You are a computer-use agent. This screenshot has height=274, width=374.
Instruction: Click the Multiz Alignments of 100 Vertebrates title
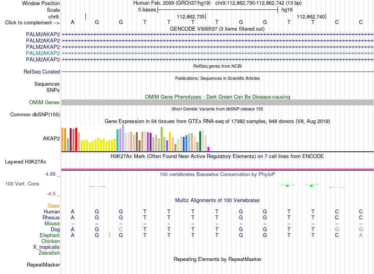point(217,200)
